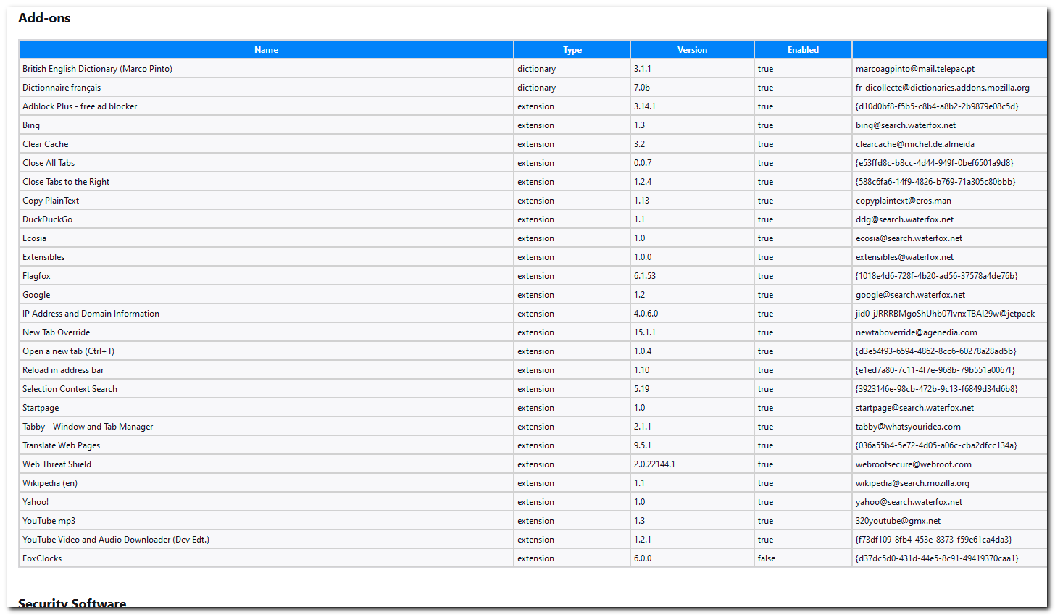1055x615 pixels.
Task: Click the FoxClocks add-on name
Action: click(x=42, y=558)
